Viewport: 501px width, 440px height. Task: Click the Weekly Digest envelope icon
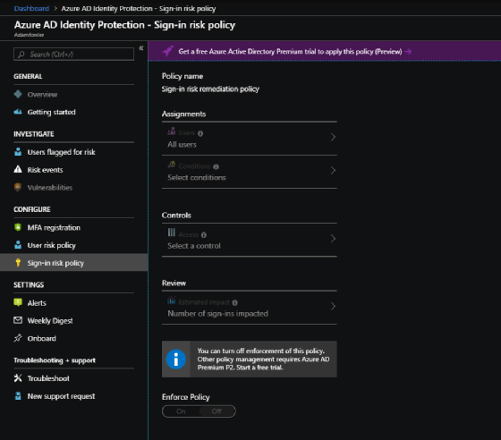pyautogui.click(x=18, y=320)
